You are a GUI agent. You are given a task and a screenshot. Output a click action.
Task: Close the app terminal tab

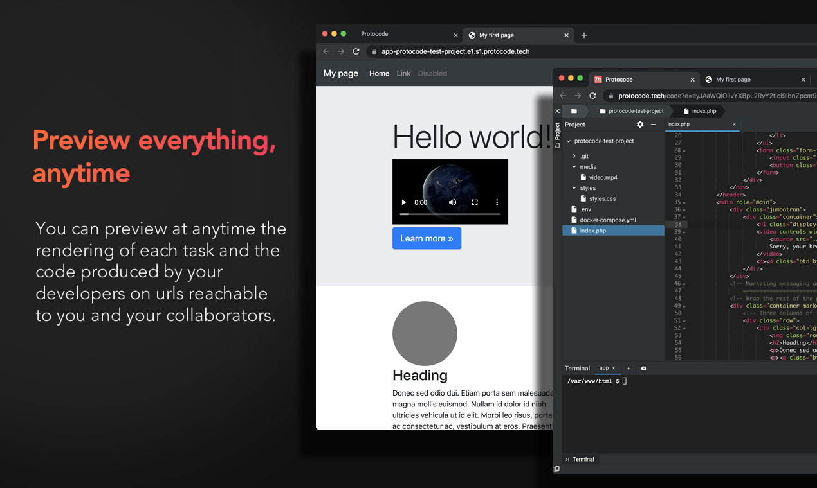tap(614, 369)
